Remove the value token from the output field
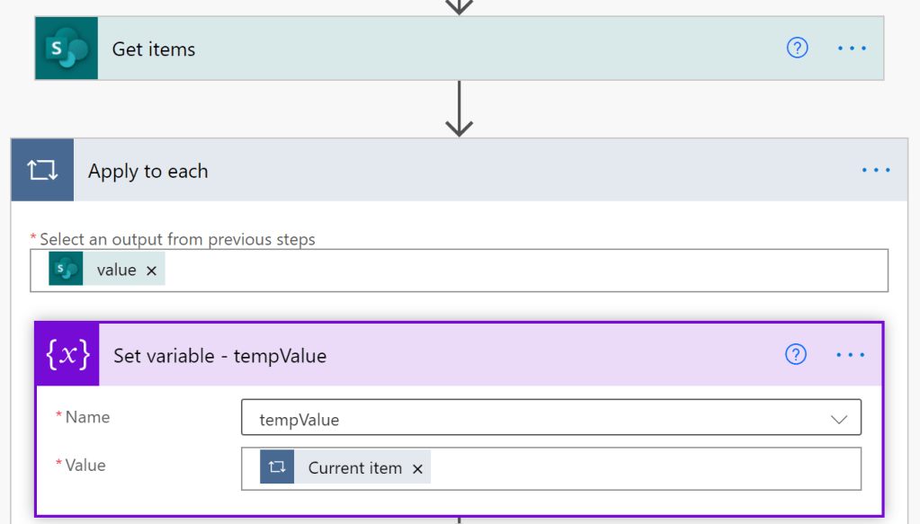 [151, 271]
